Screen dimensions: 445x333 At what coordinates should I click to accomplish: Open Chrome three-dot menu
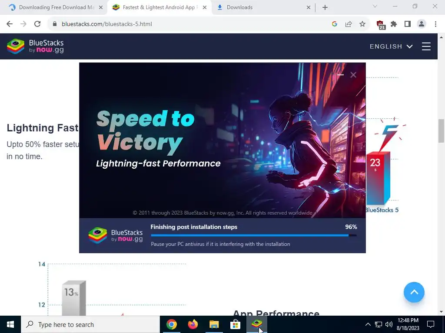435,24
